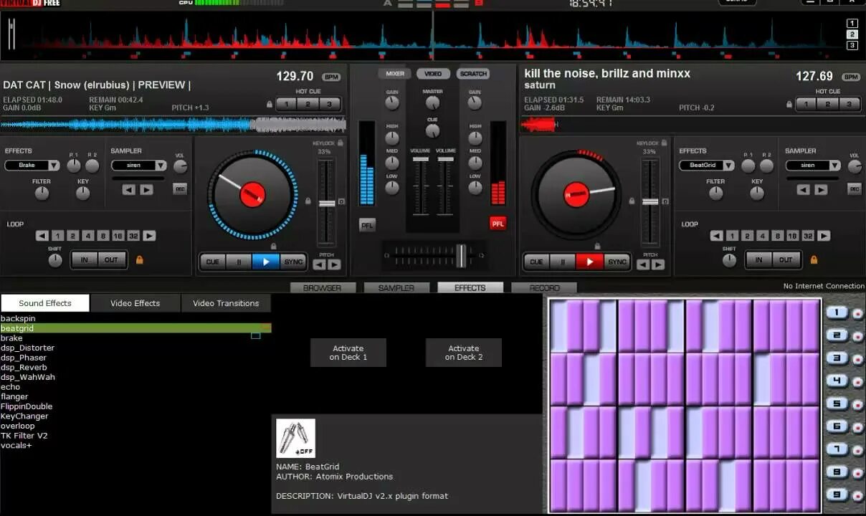Set left deck loop OUT point

111,259
